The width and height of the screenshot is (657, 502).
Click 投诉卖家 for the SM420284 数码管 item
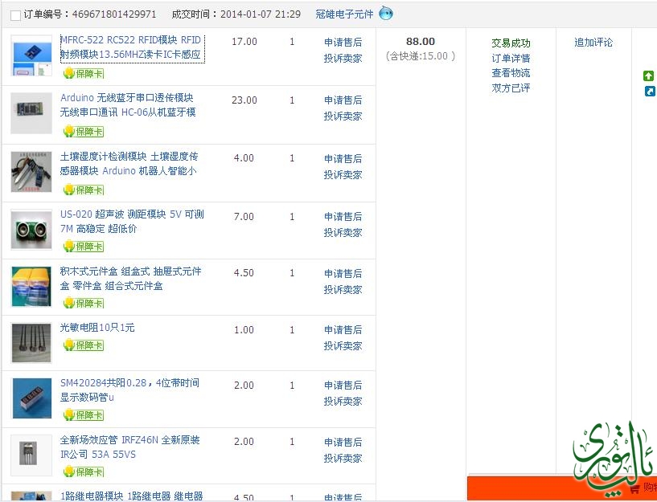click(343, 401)
